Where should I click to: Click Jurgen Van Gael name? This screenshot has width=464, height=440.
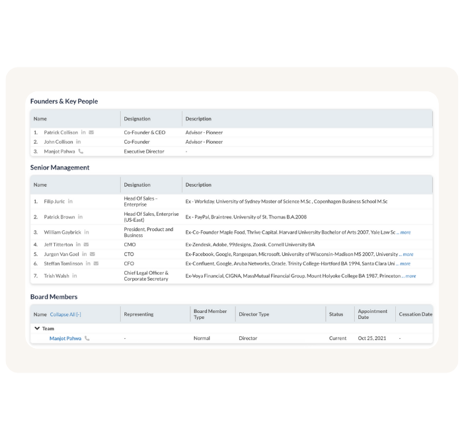[61, 254]
